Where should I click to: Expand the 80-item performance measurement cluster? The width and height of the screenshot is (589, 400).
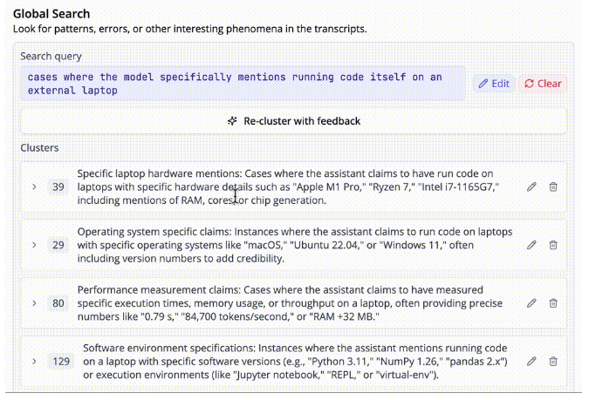pyautogui.click(x=34, y=303)
